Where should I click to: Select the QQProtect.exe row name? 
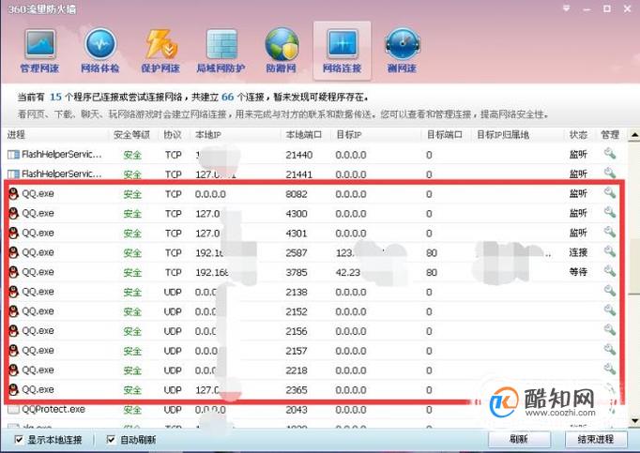53,409
